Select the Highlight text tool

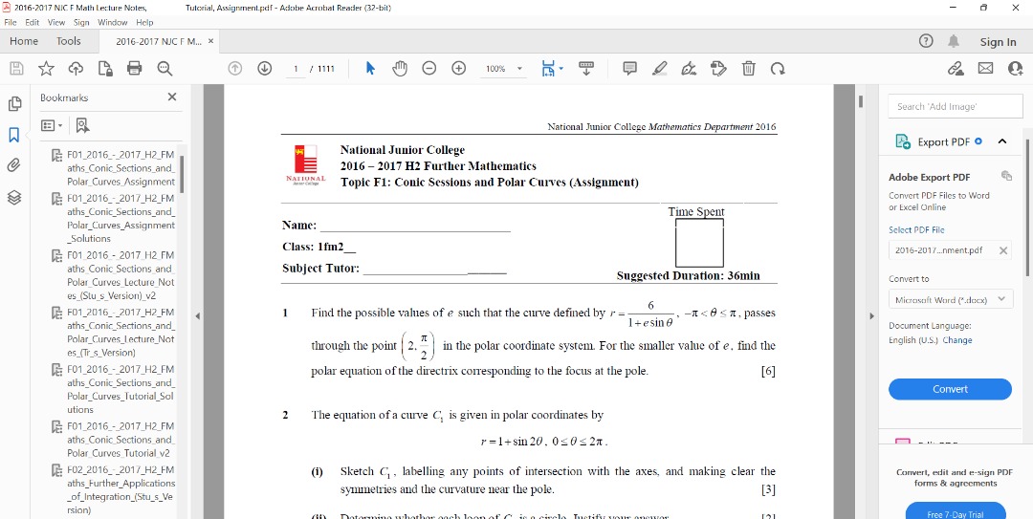click(x=659, y=69)
